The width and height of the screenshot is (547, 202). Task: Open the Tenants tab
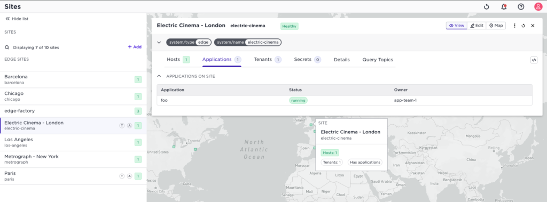pos(268,60)
